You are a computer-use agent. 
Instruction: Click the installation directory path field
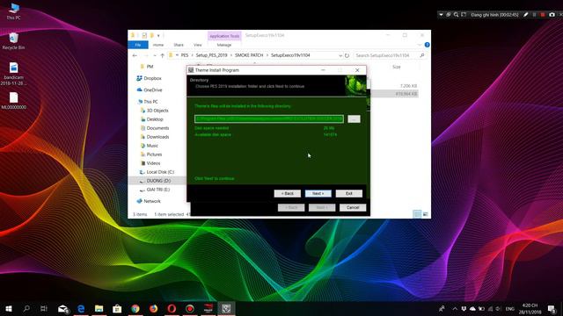point(269,119)
